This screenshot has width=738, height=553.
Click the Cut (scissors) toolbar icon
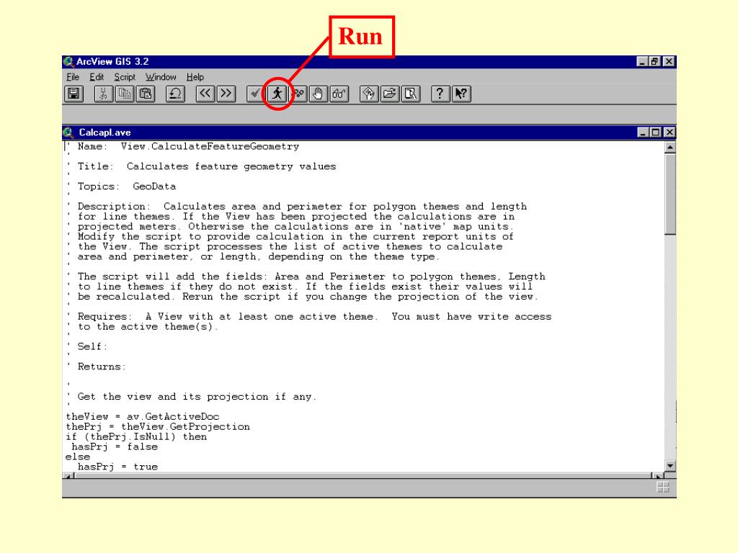[x=103, y=94]
